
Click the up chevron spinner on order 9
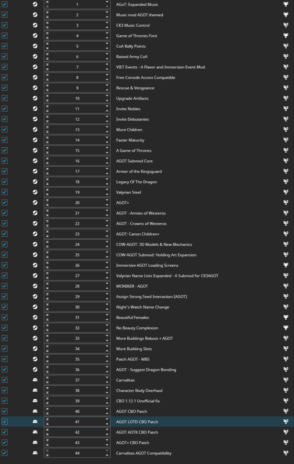point(107,90)
